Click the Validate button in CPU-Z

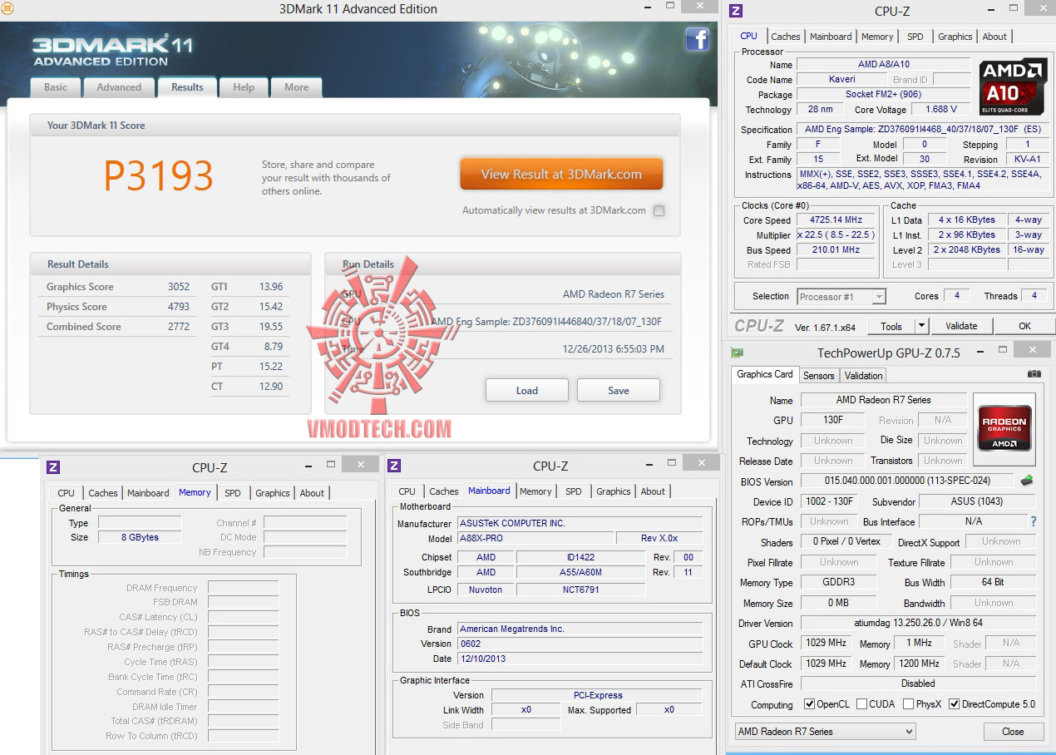click(961, 326)
